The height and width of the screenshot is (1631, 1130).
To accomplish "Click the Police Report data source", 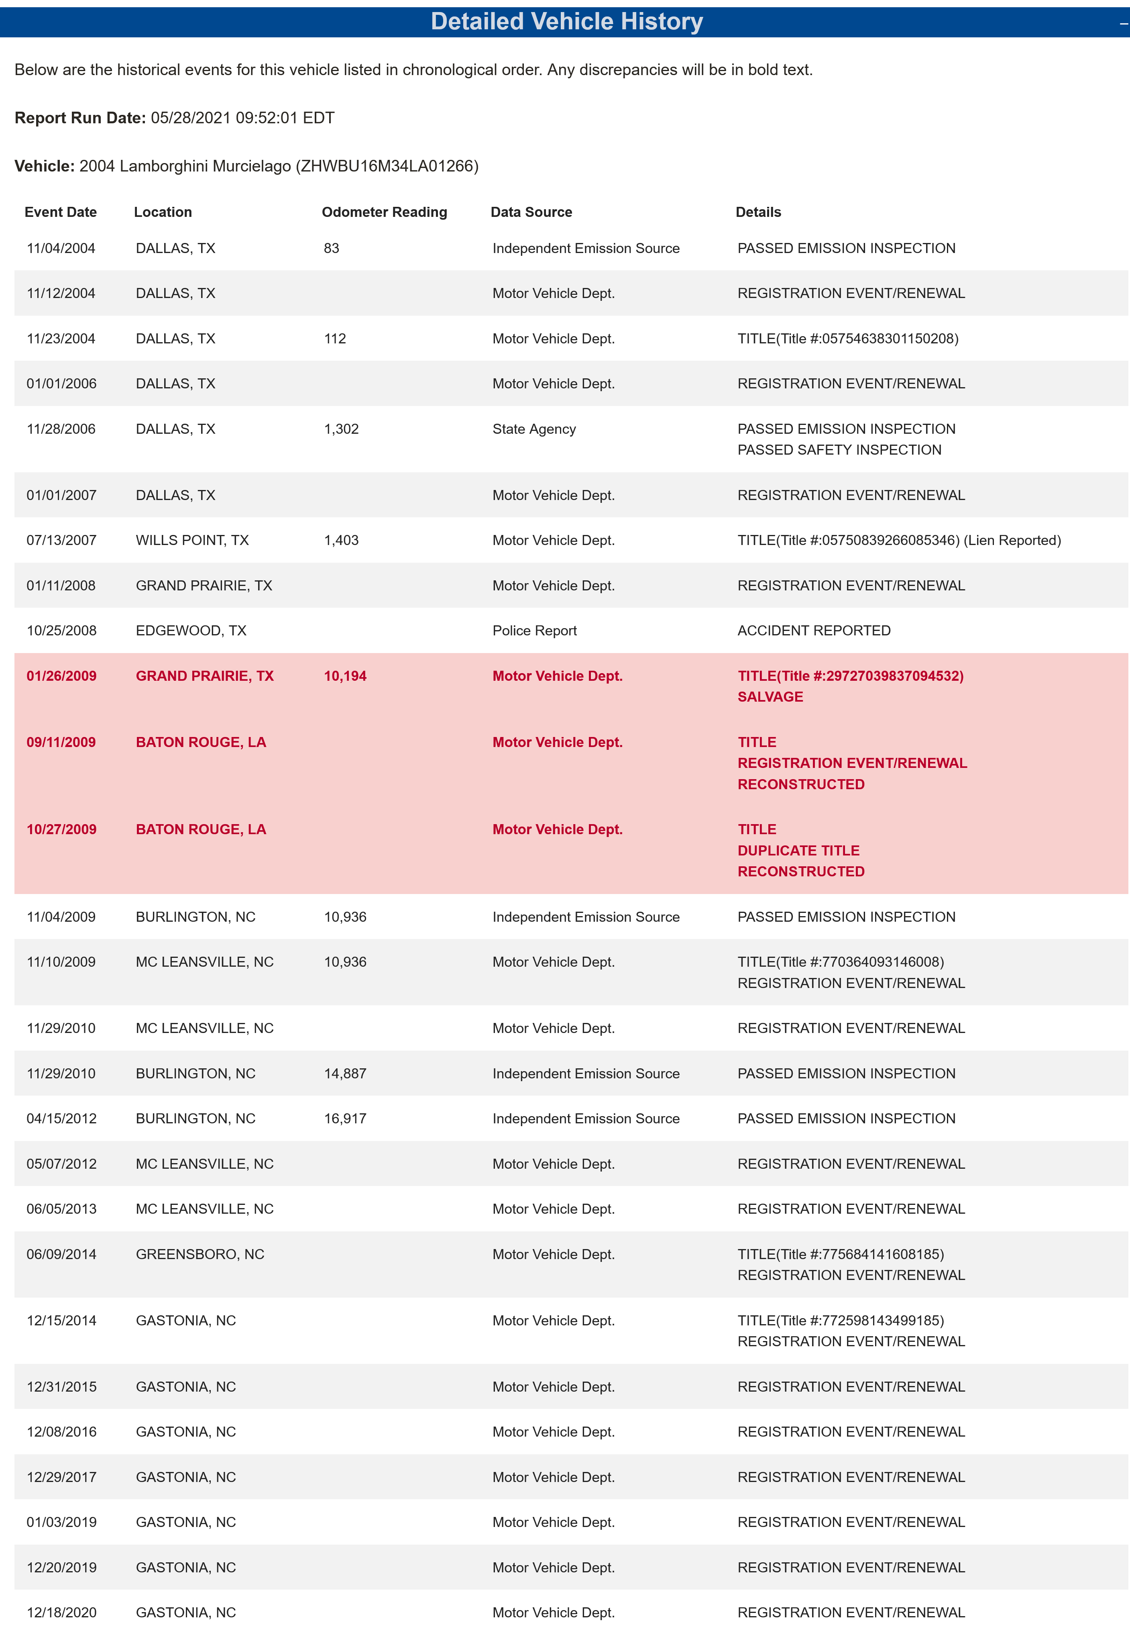I will (535, 630).
